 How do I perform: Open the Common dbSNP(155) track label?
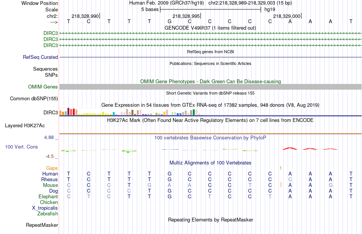34,98
